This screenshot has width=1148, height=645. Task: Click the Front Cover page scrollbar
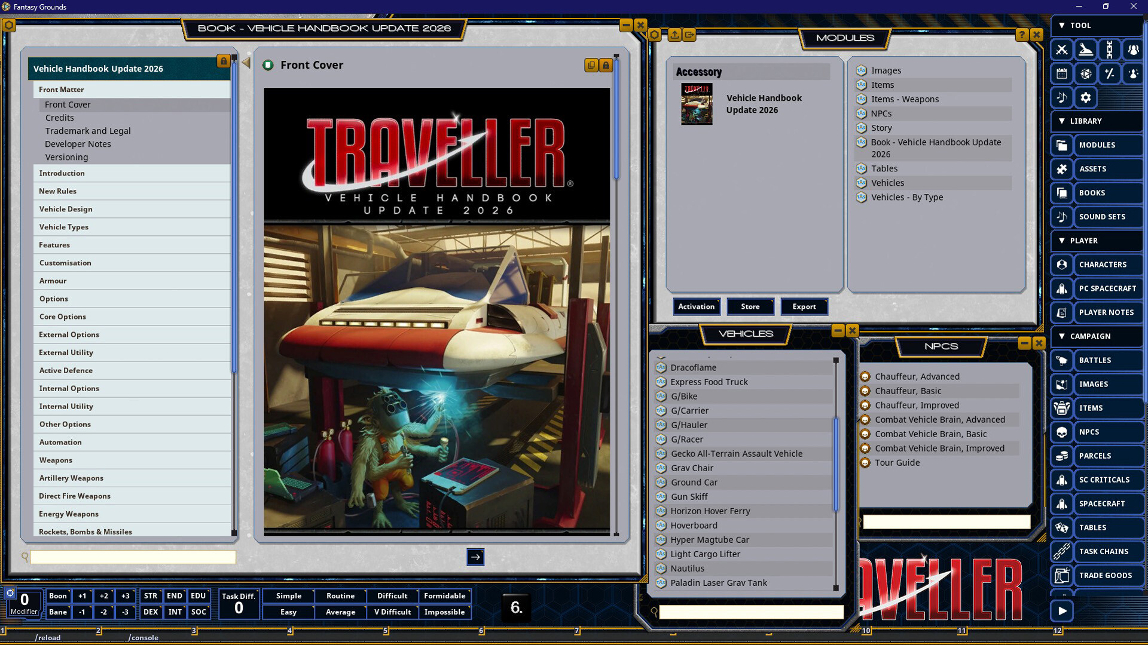616,118
